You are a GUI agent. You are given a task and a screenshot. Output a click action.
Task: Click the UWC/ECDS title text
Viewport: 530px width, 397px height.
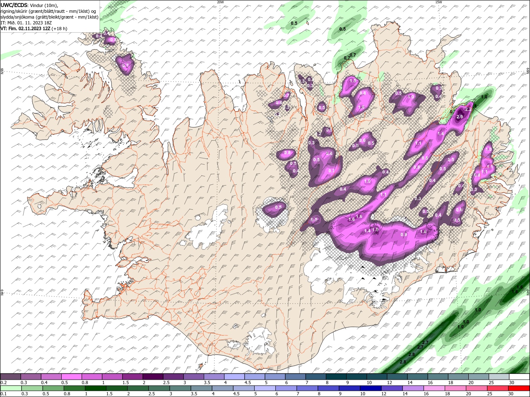[x=14, y=5]
